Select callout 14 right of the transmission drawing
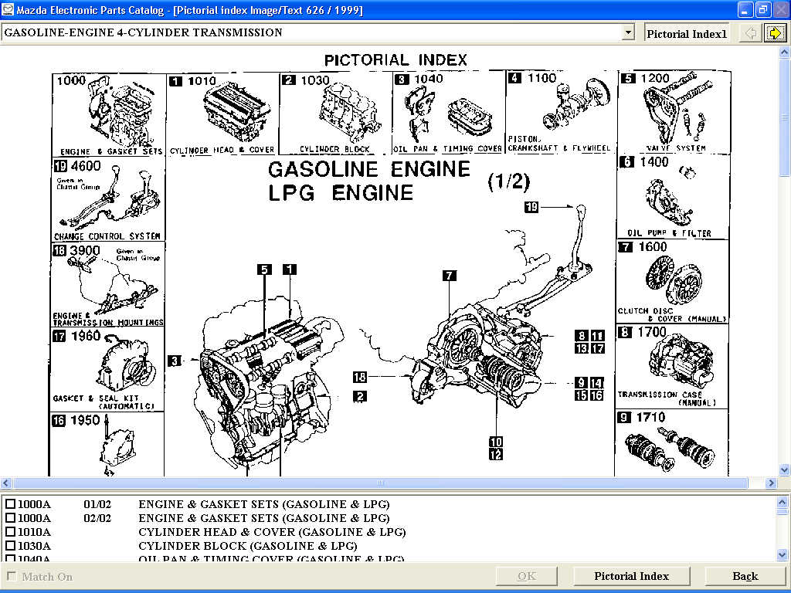Screen dimensions: 791x593 click(x=597, y=383)
